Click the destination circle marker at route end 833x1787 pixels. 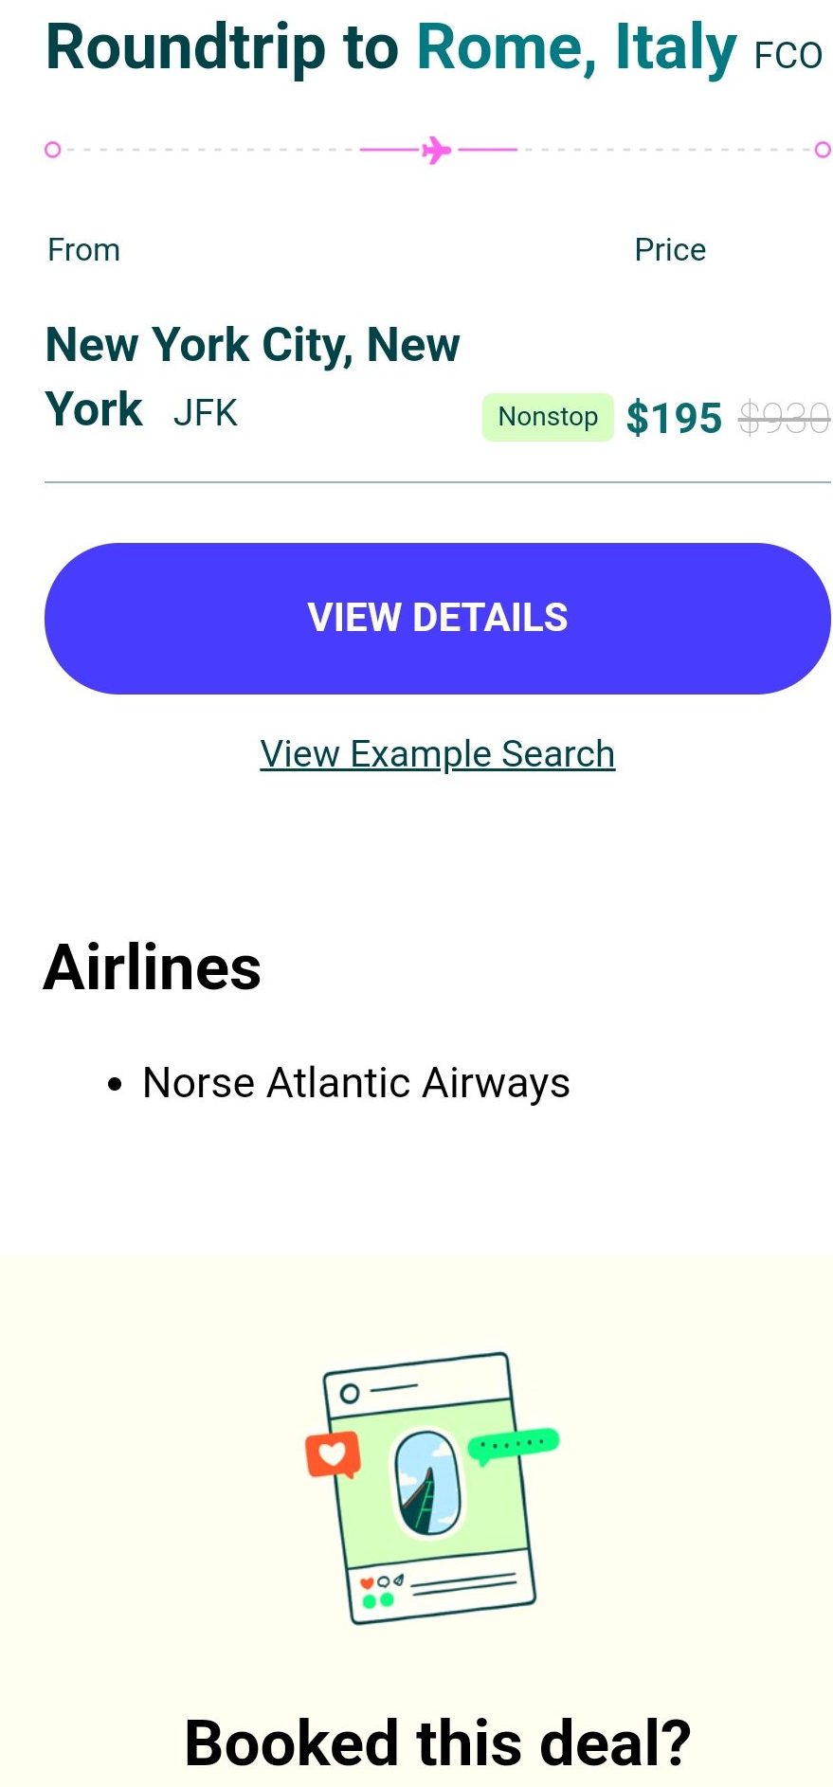(823, 150)
